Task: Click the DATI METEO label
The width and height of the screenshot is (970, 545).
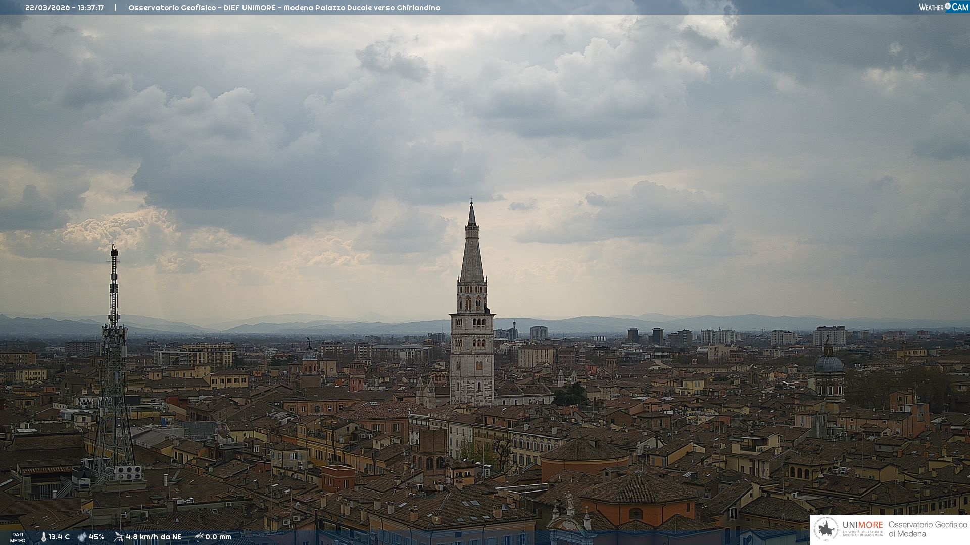Action: [18, 537]
